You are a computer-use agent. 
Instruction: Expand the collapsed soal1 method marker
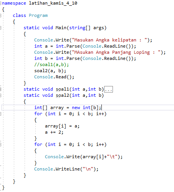(x=0, y=89)
